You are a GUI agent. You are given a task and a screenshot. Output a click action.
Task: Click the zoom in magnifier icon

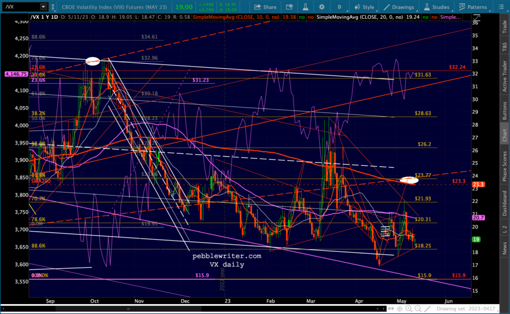[x=409, y=309]
